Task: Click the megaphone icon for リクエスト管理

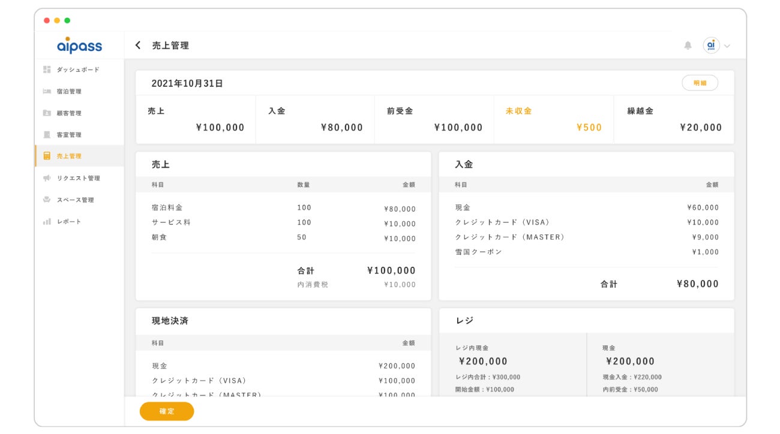Action: click(47, 178)
